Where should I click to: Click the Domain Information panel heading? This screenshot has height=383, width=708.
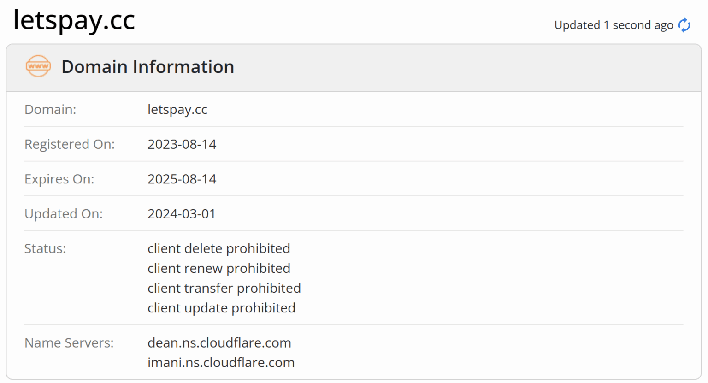click(x=147, y=67)
